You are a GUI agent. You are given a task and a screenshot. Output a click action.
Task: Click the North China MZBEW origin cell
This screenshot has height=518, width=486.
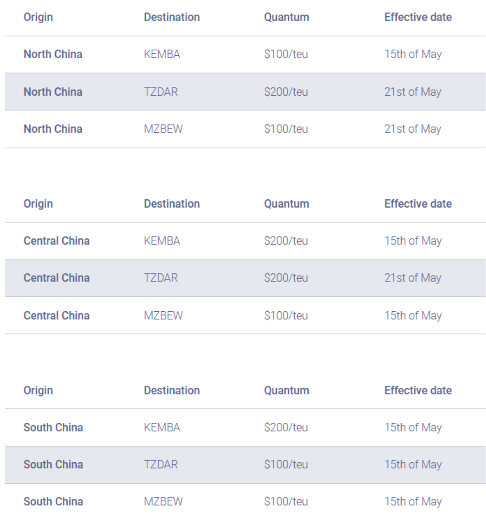[53, 129]
